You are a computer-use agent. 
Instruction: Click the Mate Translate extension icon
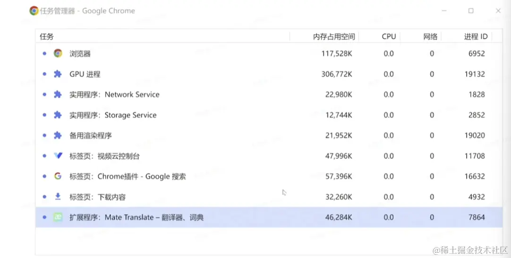pyautogui.click(x=58, y=217)
